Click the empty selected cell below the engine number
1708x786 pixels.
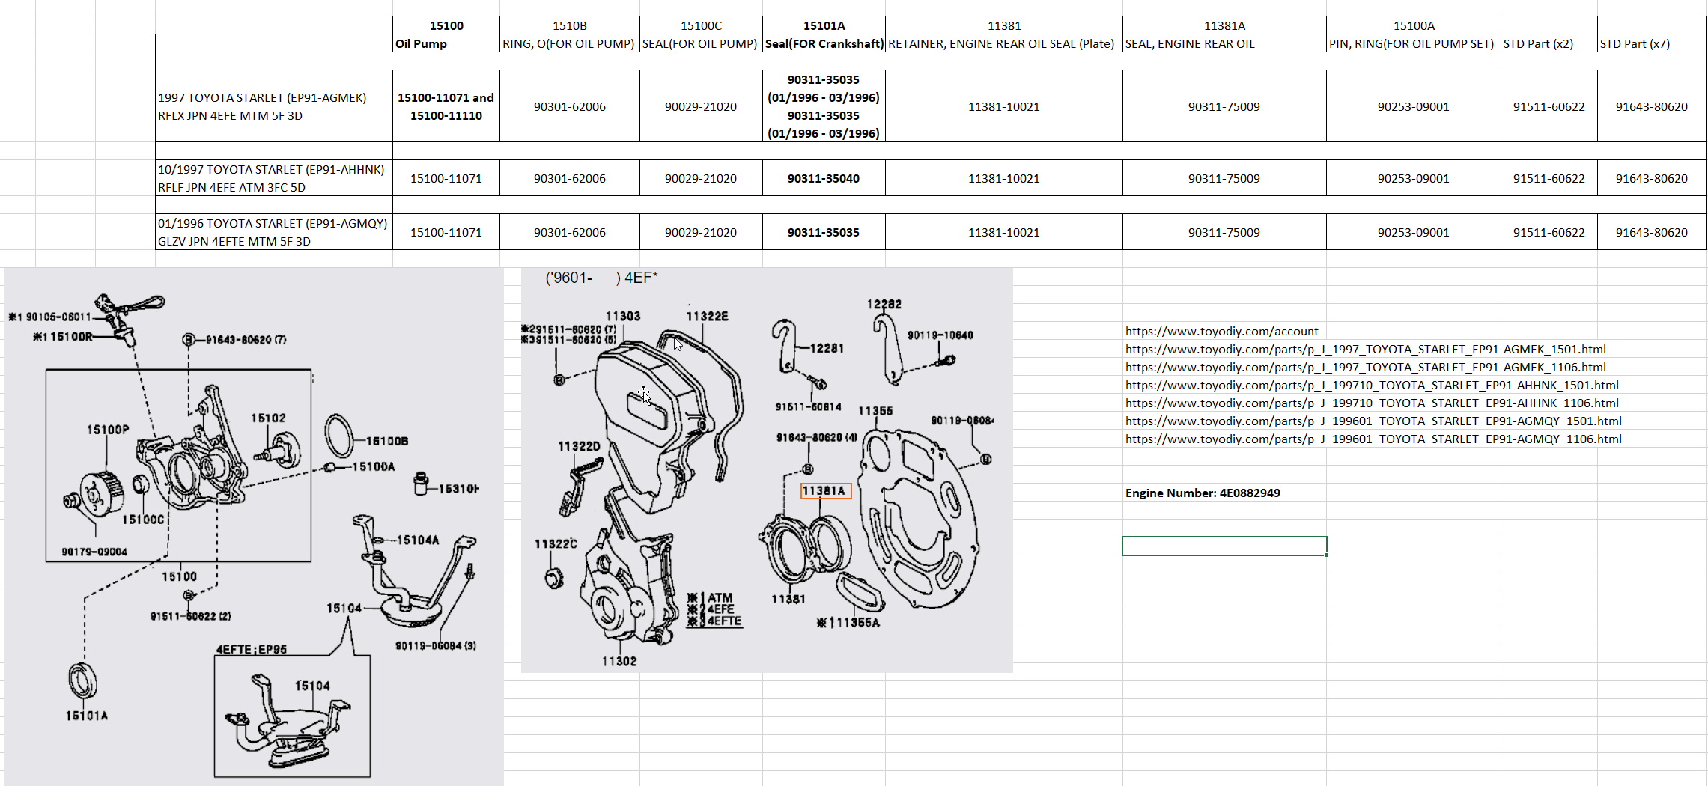[1224, 546]
